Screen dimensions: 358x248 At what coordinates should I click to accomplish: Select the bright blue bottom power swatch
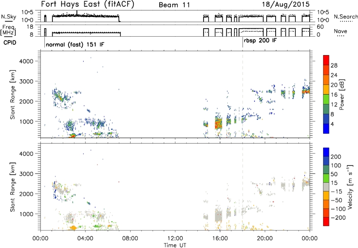[x=326, y=129]
